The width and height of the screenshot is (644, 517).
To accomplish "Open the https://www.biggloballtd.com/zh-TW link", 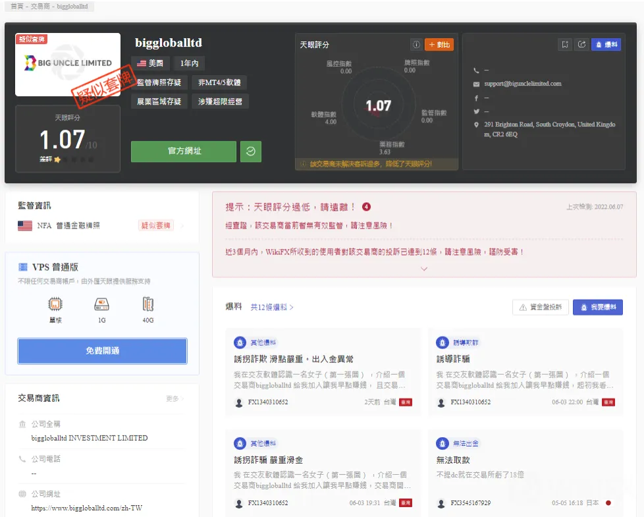I will (x=87, y=508).
